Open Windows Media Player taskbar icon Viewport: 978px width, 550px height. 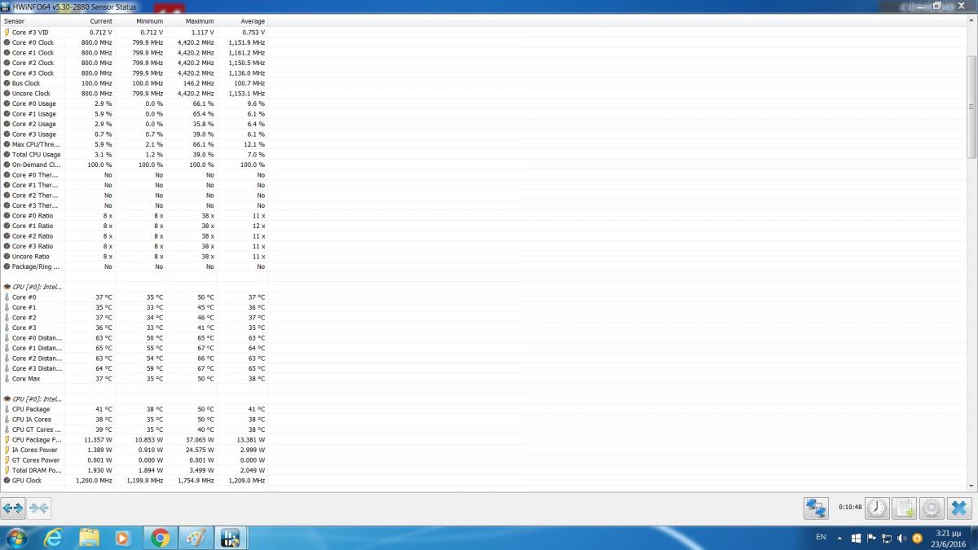[123, 538]
